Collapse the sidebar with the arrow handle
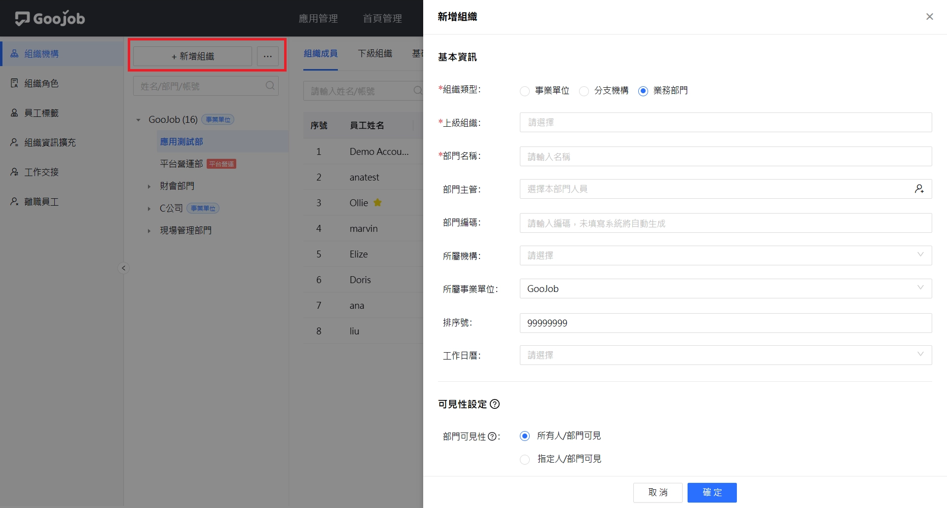 [x=123, y=268]
